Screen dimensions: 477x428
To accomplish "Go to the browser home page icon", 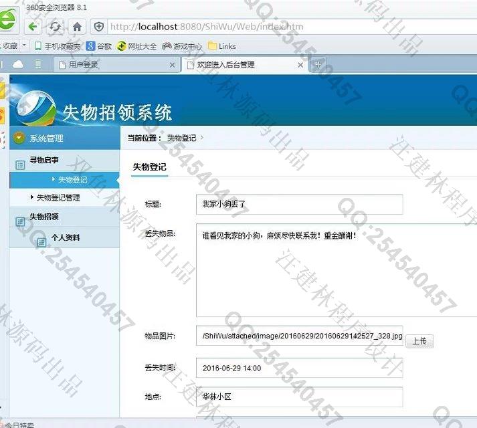I will coord(77,27).
